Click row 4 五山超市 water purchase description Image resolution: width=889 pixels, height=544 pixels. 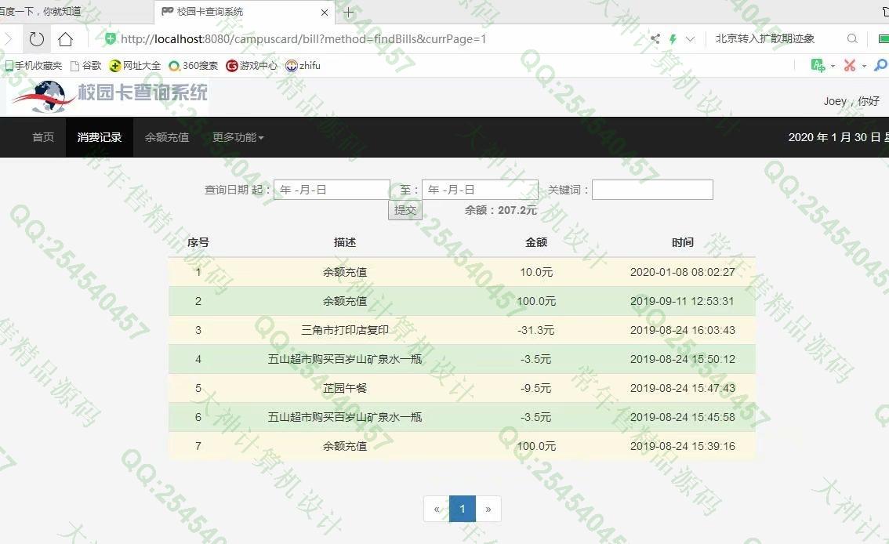click(x=345, y=359)
